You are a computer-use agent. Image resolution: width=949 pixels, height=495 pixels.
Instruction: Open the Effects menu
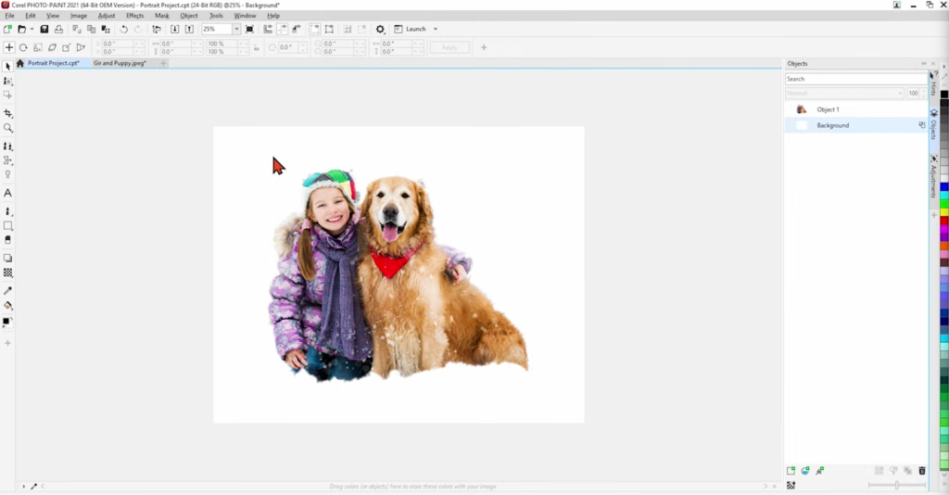(135, 16)
